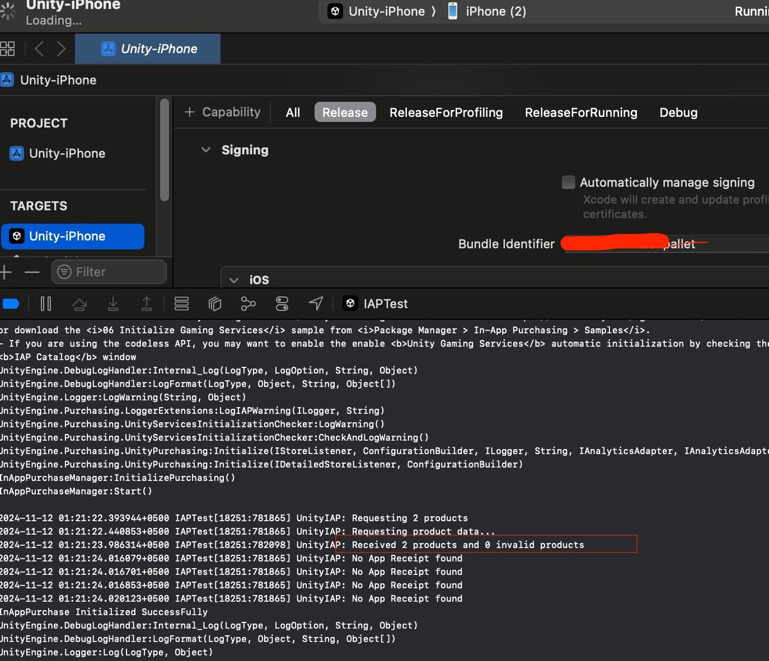The width and height of the screenshot is (769, 661).
Task: Open Environment Overrides
Action: 282,304
